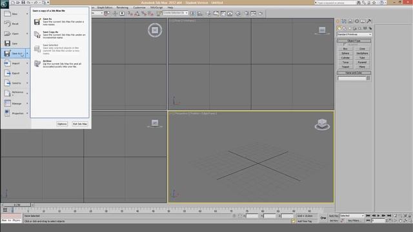Click the perspective viewport ViewCube
The width and height of the screenshot is (413, 232).
point(322,124)
